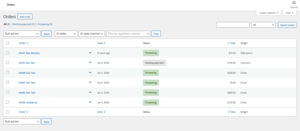
Task: Open the Activity panel flag icon
Action: point(294,3)
